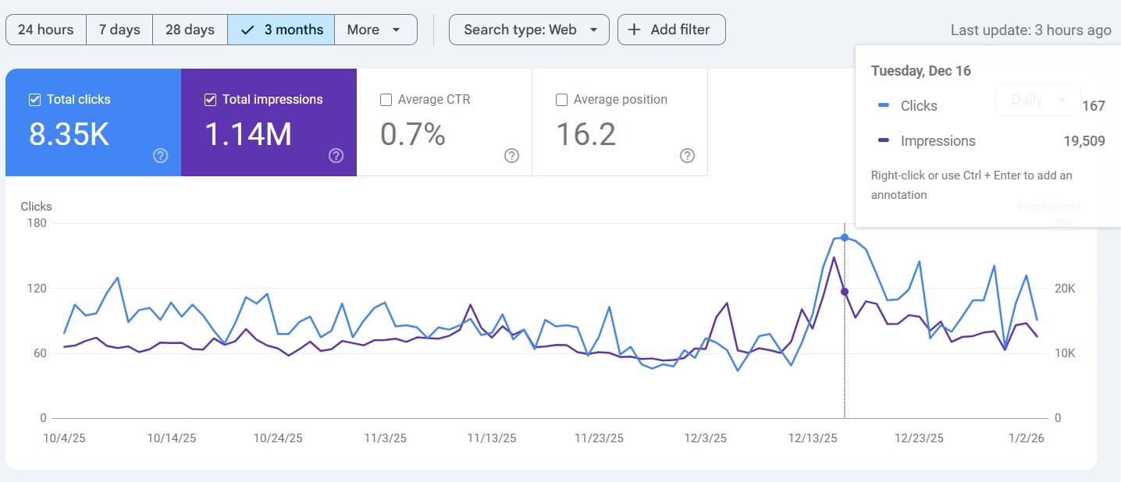Viewport: 1121px width, 482px height.
Task: Enable the Average position metric checkbox
Action: (561, 100)
